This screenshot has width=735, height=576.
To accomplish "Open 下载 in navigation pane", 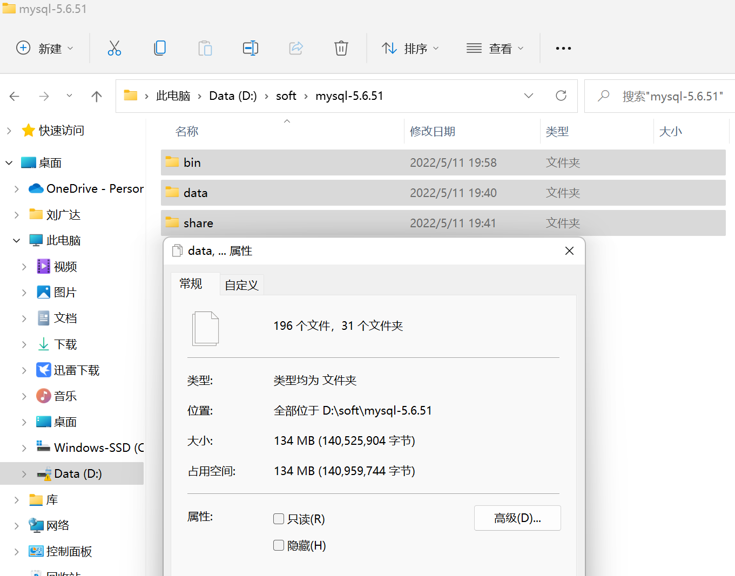I will tap(57, 344).
